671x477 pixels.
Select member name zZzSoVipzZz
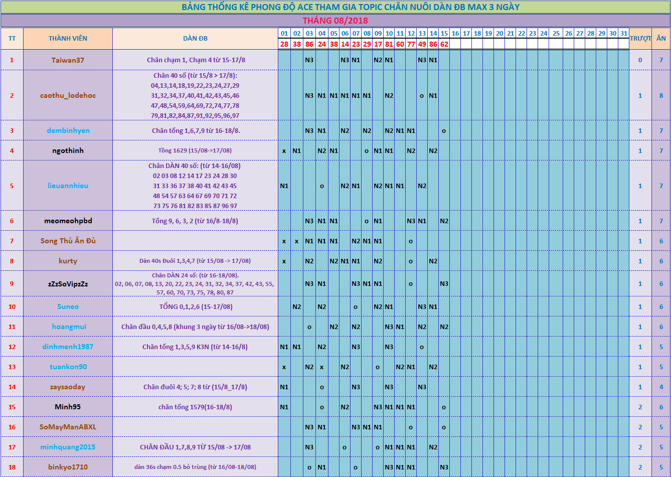[68, 284]
